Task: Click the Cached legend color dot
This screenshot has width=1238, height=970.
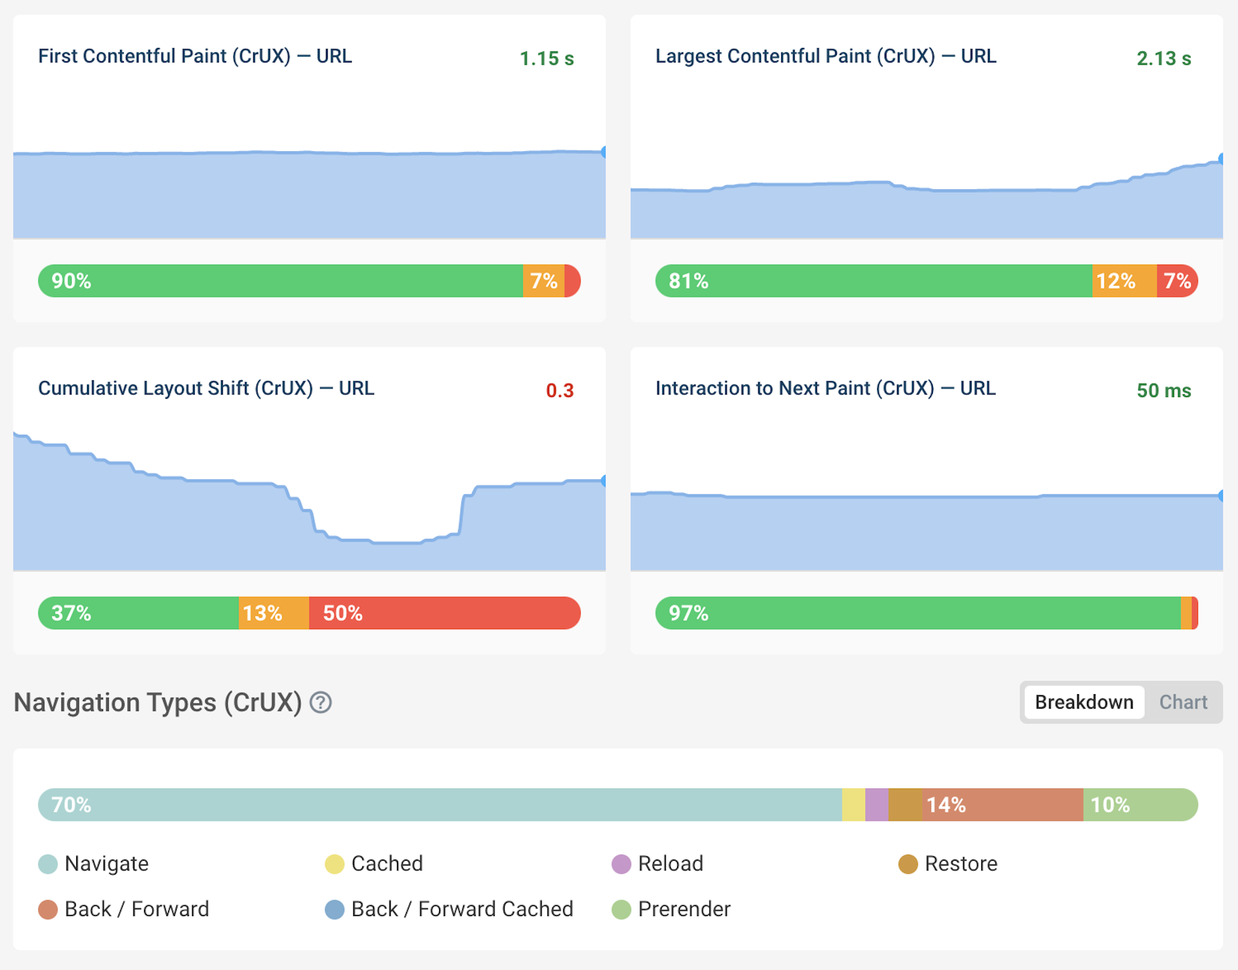Action: (x=335, y=864)
